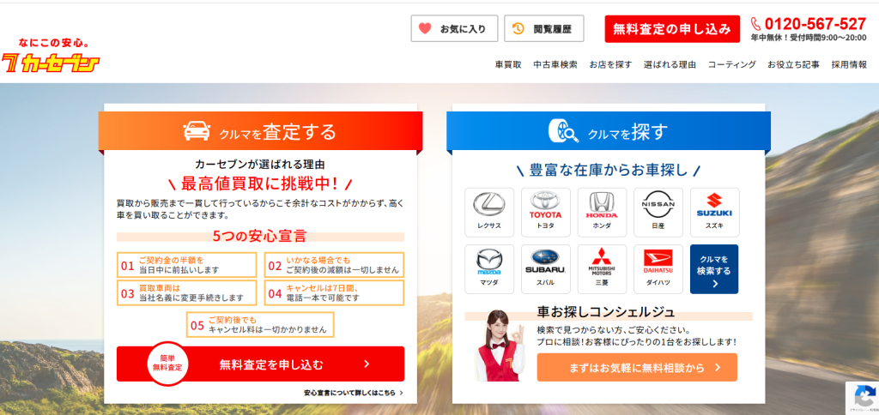Select the Toyota brand logo tile

point(545,212)
